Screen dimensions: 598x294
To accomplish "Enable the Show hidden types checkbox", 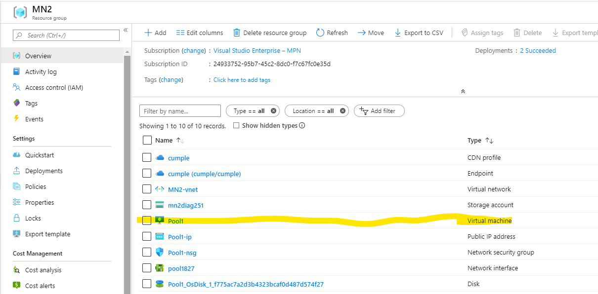I will 236,125.
